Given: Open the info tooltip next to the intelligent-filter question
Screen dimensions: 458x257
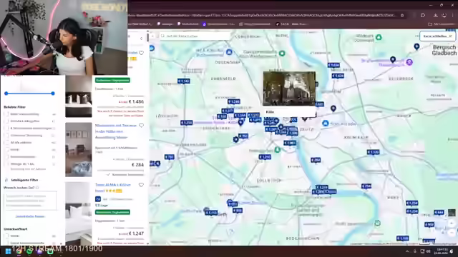Looking at the screenshot, I should [37, 188].
